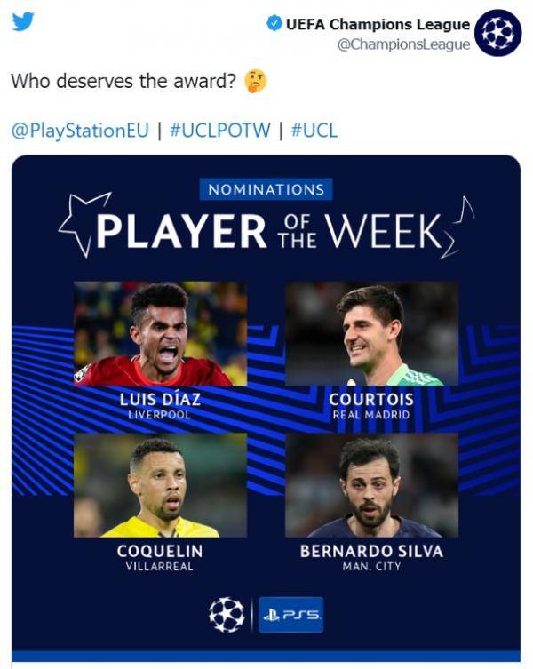Click the Twitter bird logo
533x669 pixels.
point(23,20)
